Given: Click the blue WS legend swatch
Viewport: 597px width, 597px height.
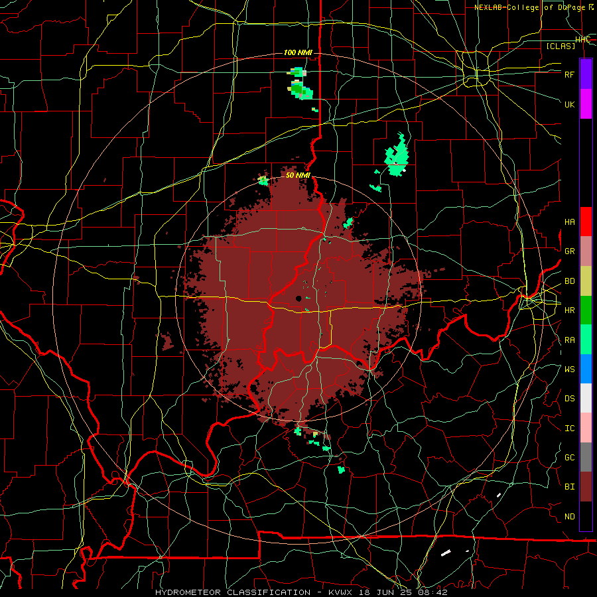Looking at the screenshot, I should pos(586,369).
